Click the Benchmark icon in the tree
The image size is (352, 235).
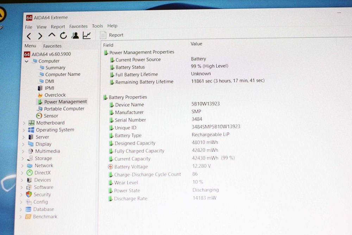(x=28, y=217)
